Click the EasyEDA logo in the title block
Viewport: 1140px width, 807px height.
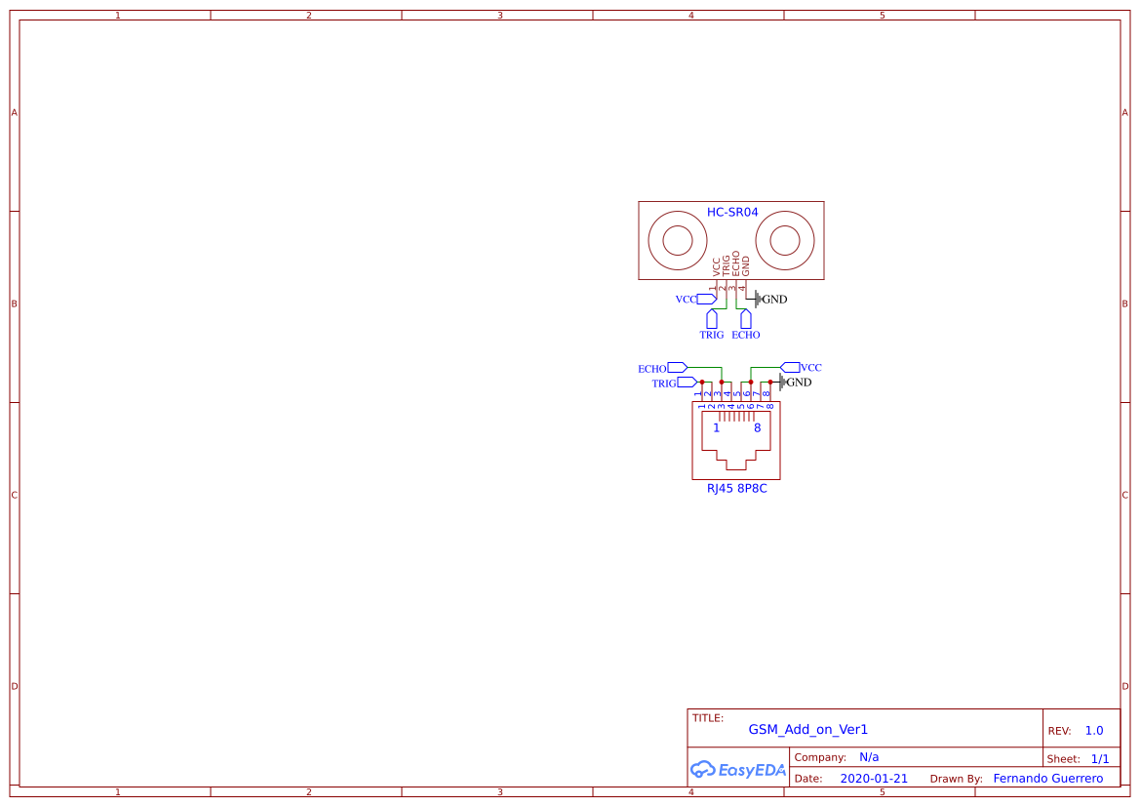[737, 770]
